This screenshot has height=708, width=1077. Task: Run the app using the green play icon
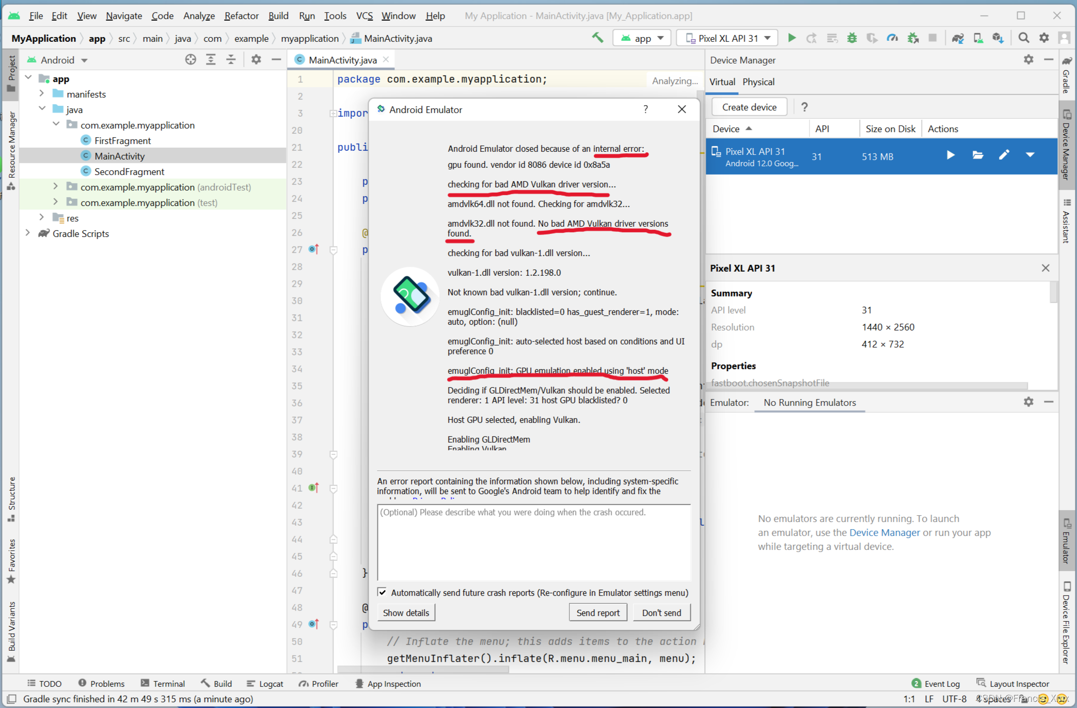(x=793, y=38)
